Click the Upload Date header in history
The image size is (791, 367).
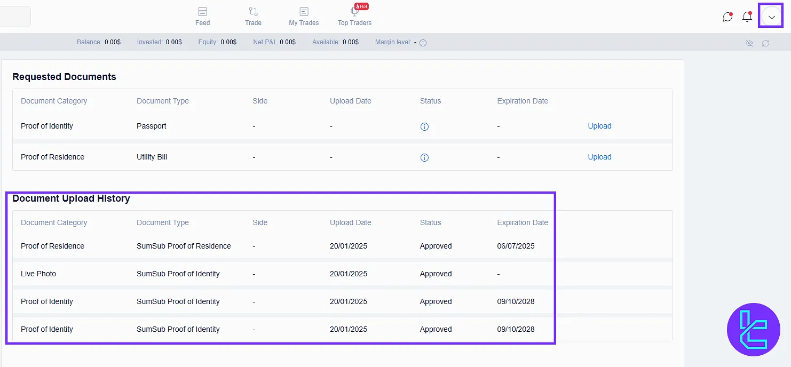coord(350,222)
